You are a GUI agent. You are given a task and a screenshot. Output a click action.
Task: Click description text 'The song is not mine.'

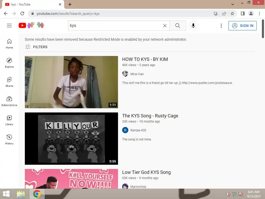(137, 139)
